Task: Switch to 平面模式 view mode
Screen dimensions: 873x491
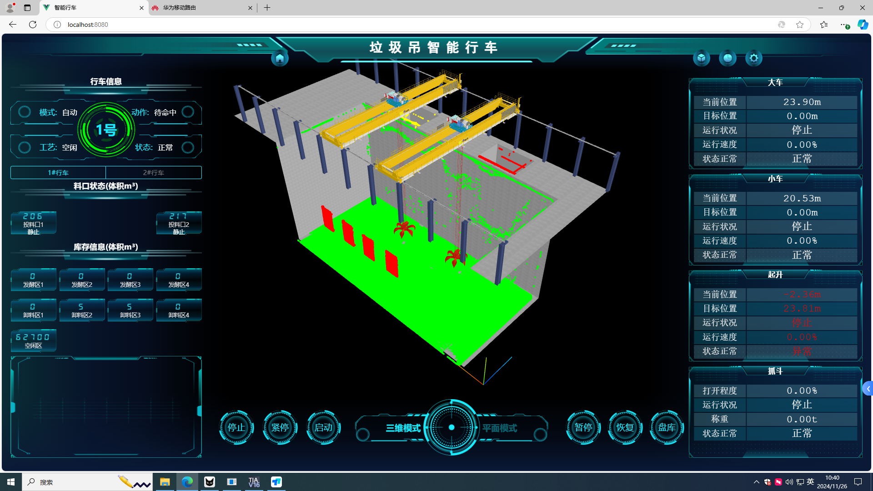Action: point(499,428)
